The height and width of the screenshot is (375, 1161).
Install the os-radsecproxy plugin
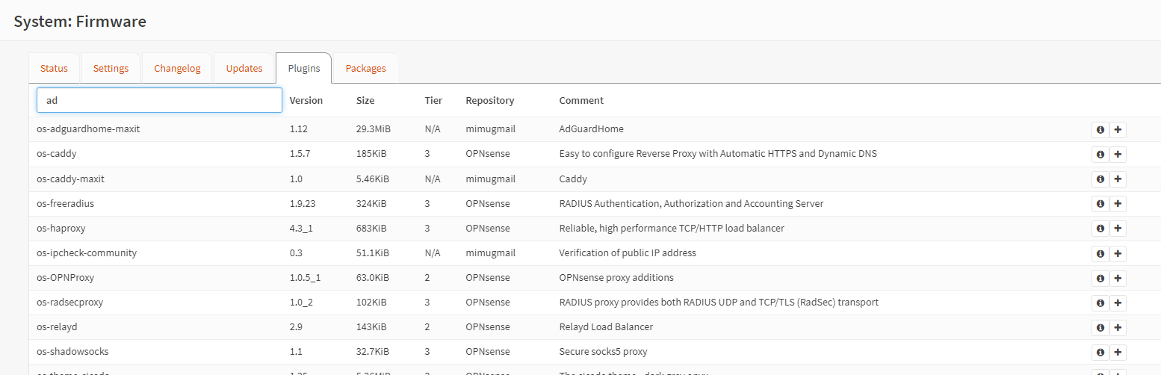coord(1118,303)
